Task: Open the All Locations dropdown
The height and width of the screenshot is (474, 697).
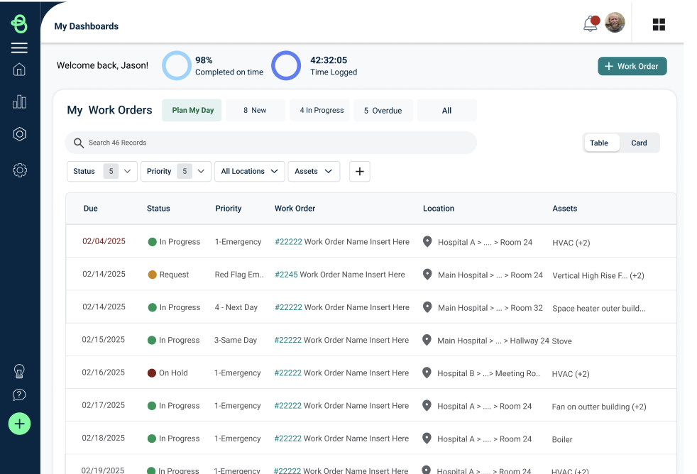Action: click(249, 172)
